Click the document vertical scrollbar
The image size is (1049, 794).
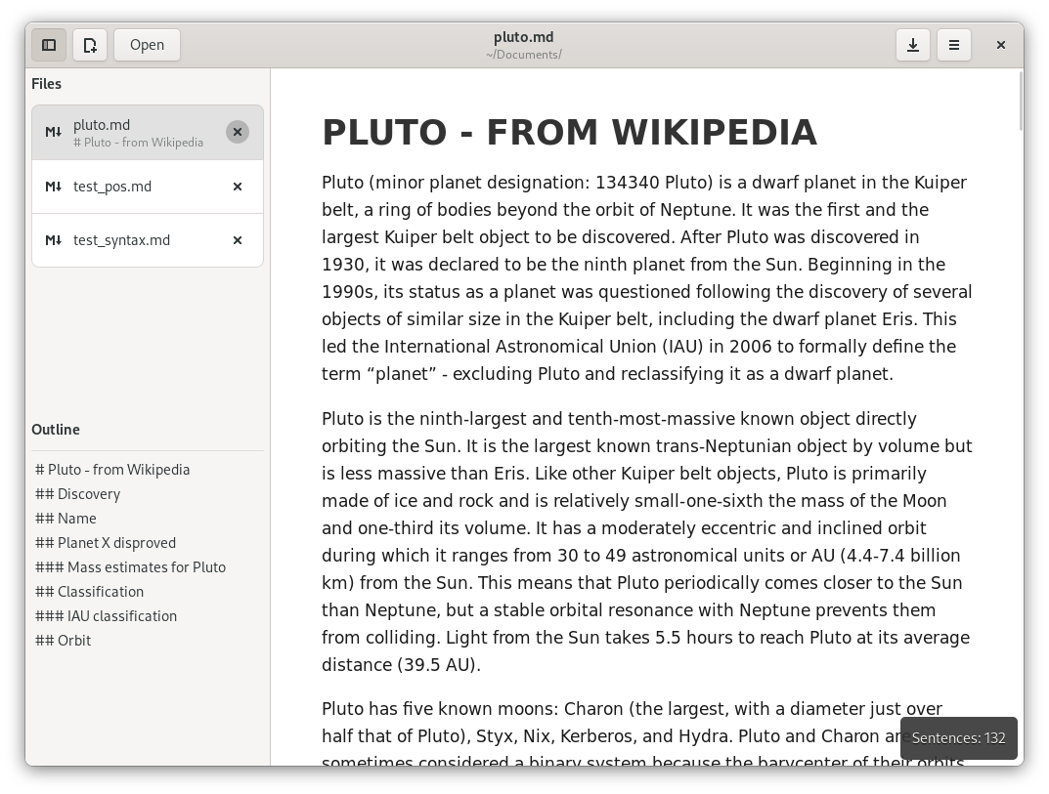1021,101
